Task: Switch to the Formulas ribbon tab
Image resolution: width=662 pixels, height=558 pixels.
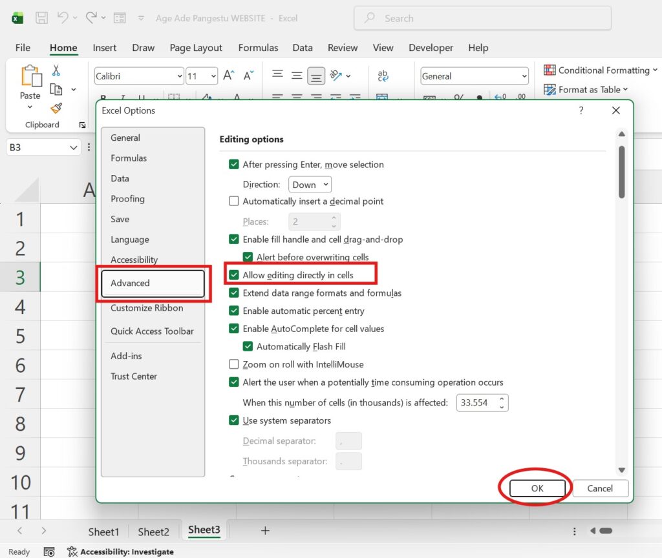Action: (x=258, y=48)
